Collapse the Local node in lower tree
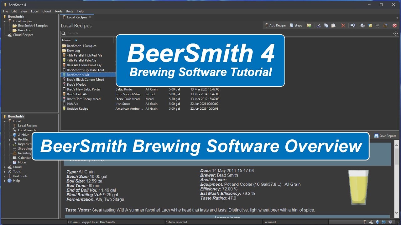The image size is (401, 225). click(x=5, y=121)
